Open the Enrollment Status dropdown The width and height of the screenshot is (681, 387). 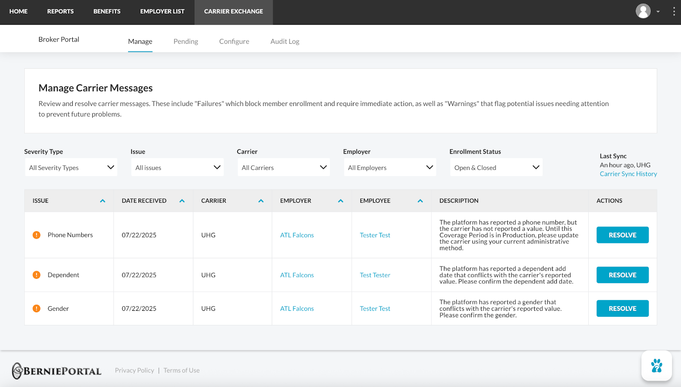coord(496,167)
